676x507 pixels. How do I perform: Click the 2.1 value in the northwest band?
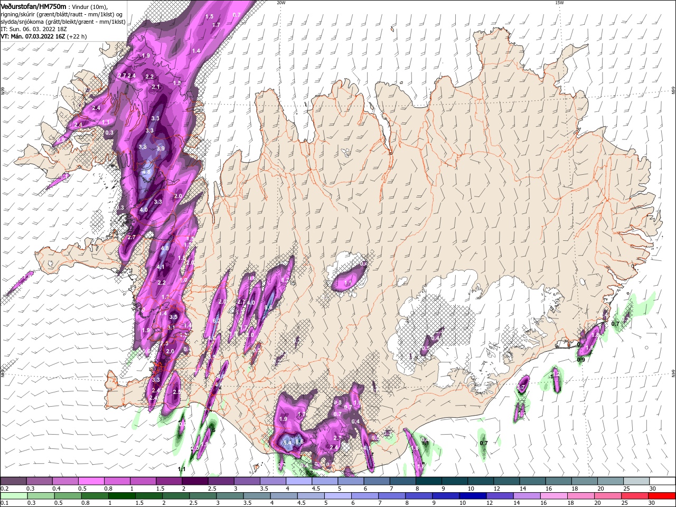(x=156, y=87)
